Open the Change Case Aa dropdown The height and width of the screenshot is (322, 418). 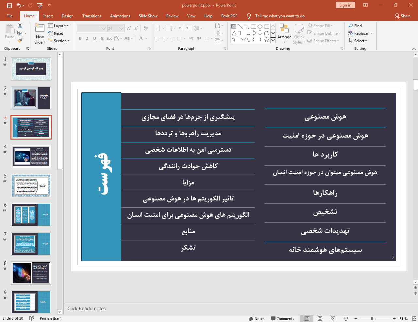pos(128,38)
